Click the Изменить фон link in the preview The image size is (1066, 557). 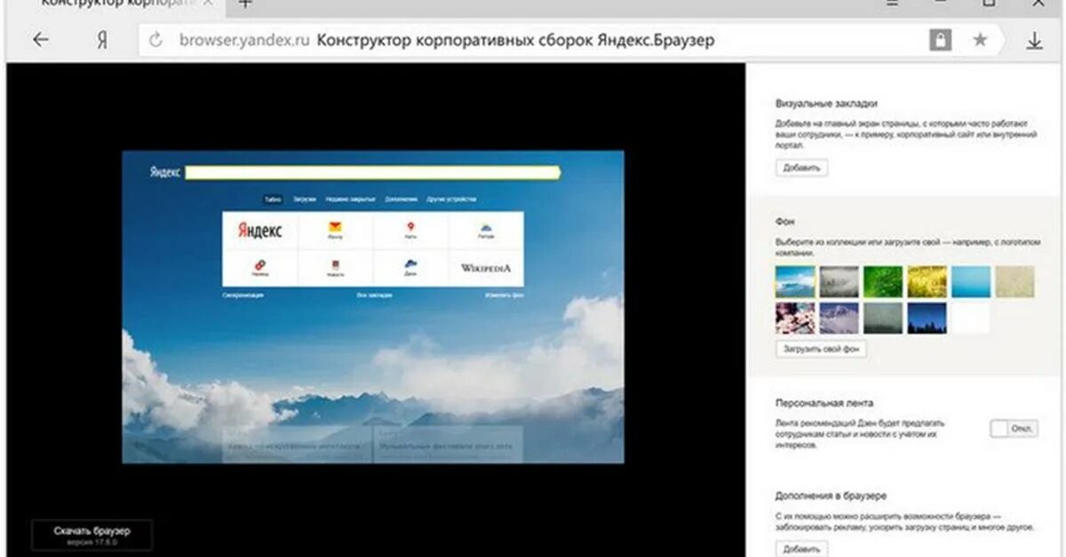coord(505,294)
